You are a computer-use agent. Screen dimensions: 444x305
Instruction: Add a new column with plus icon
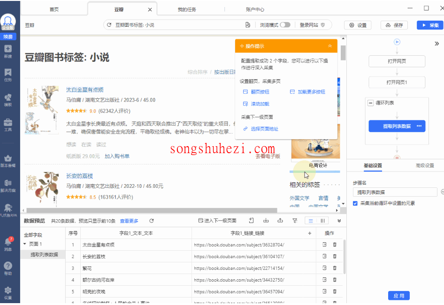[x=309, y=233]
